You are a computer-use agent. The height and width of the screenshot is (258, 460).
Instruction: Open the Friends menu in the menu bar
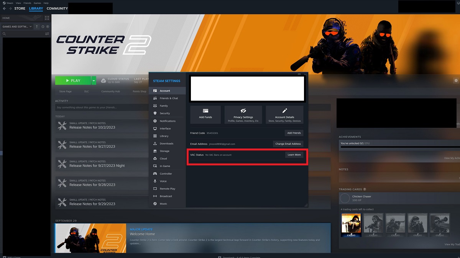click(x=27, y=3)
